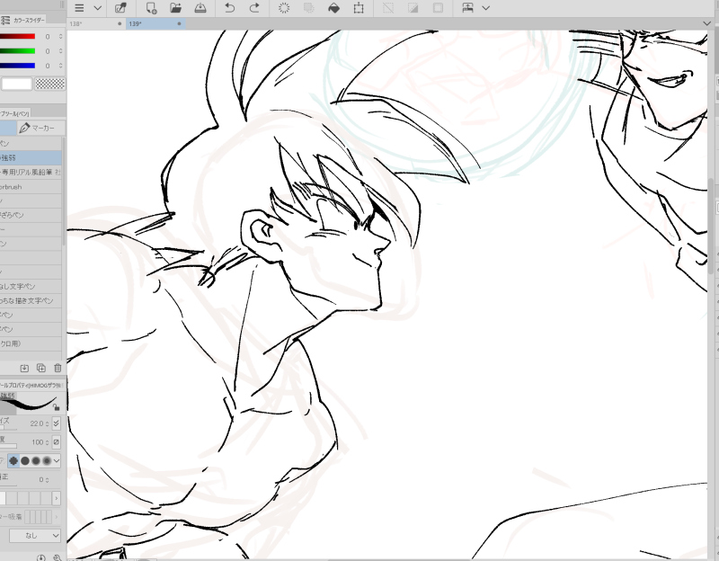Open a file with the folder icon
719x561 pixels.
[x=175, y=8]
